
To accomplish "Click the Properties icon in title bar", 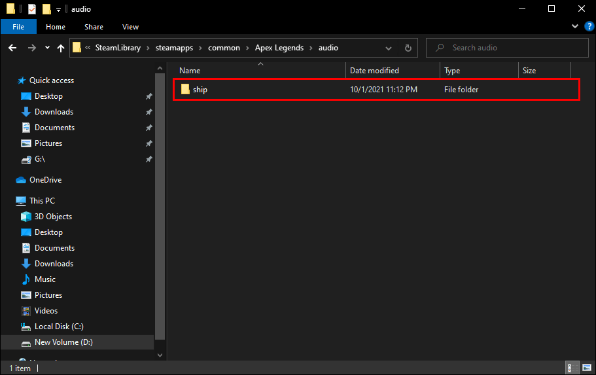I will 31,9.
